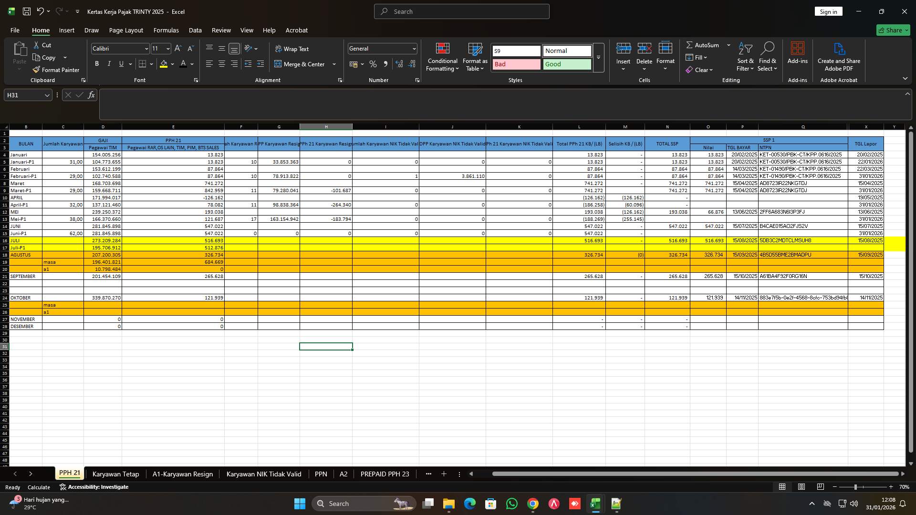The image size is (916, 515).
Task: Enable Wrap Text for selected cell
Action: pyautogui.click(x=292, y=49)
